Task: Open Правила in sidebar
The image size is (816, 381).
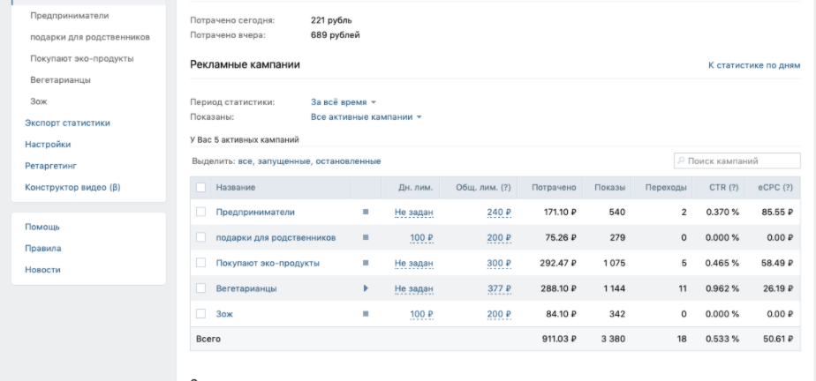Action: (43, 249)
